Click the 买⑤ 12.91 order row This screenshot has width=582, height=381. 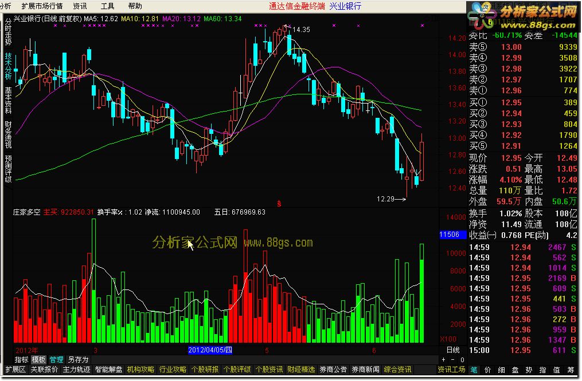pyautogui.click(x=523, y=146)
